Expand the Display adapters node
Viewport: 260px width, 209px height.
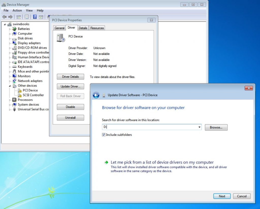point(10,43)
